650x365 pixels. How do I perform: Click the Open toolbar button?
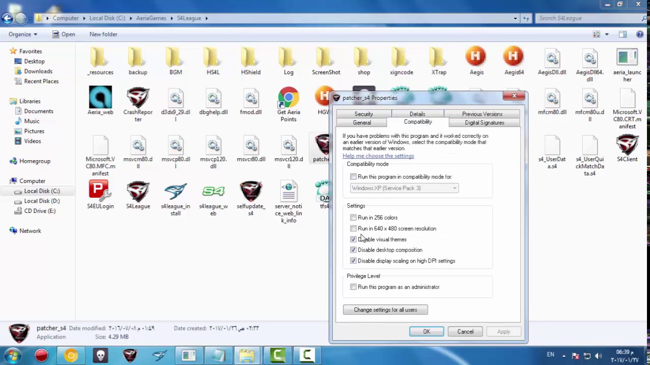(64, 34)
